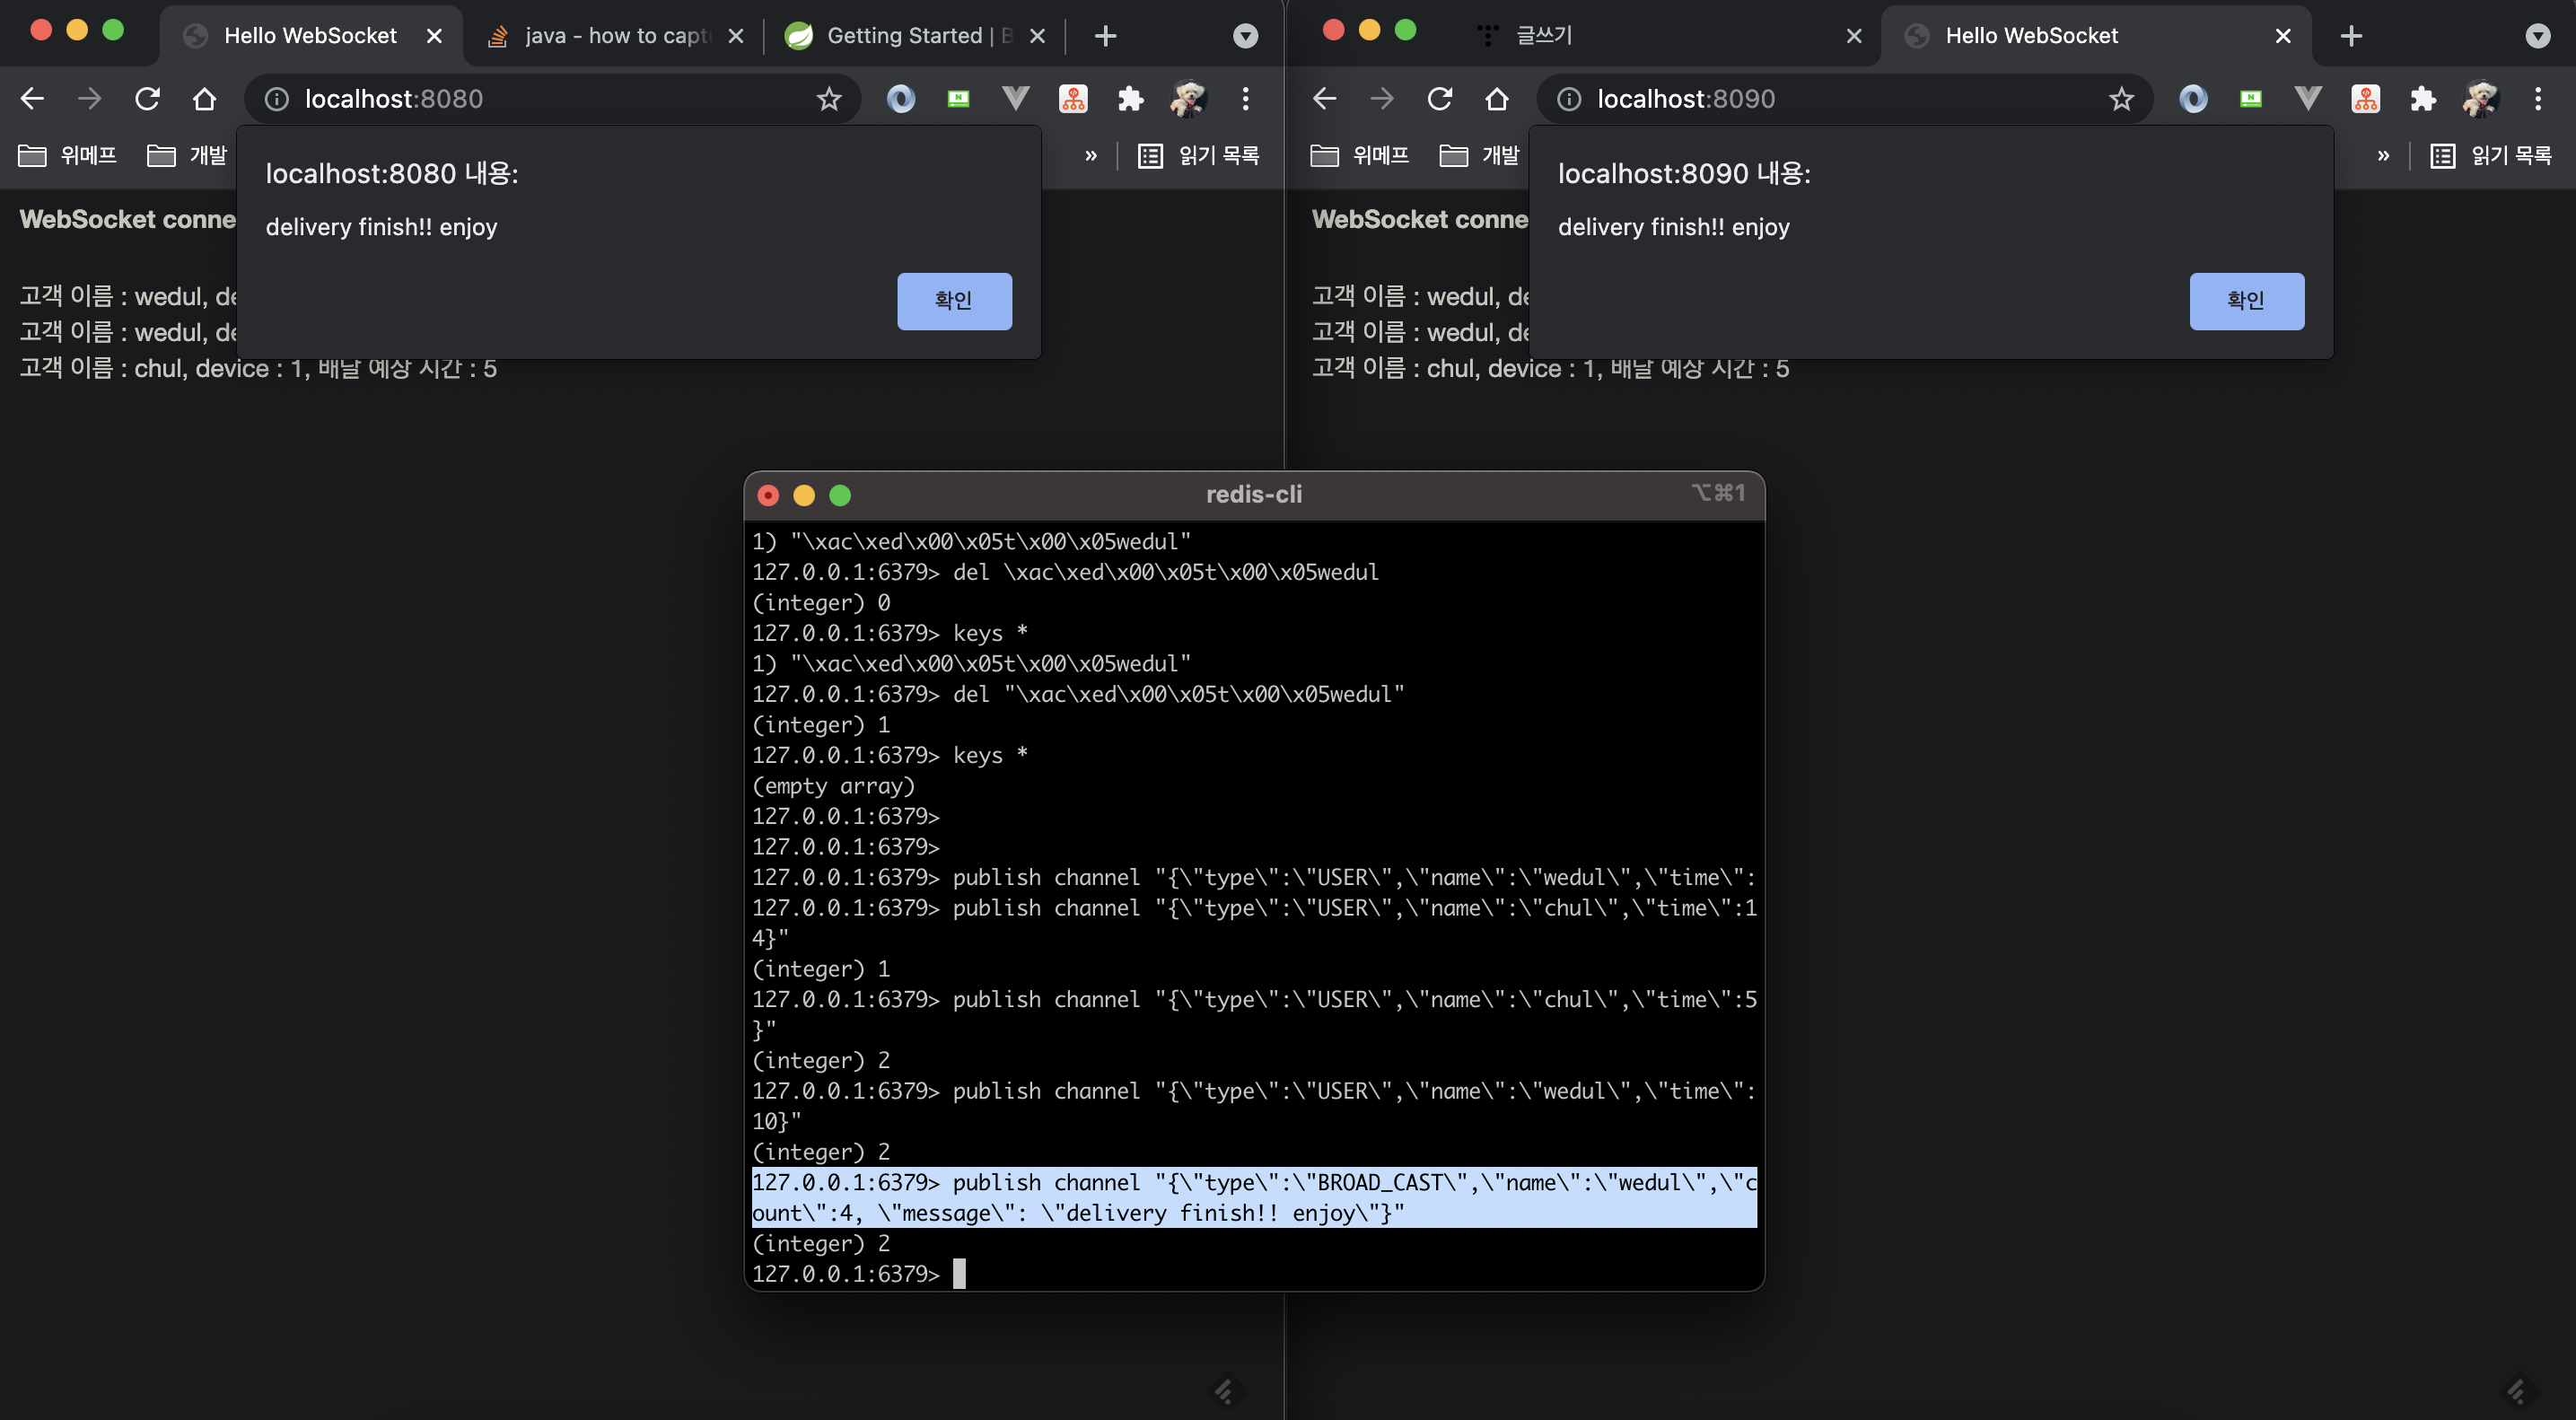Screen dimensions: 2576x1420
Task: Show hidden bookmarks chevron in right browser
Action: (2383, 156)
